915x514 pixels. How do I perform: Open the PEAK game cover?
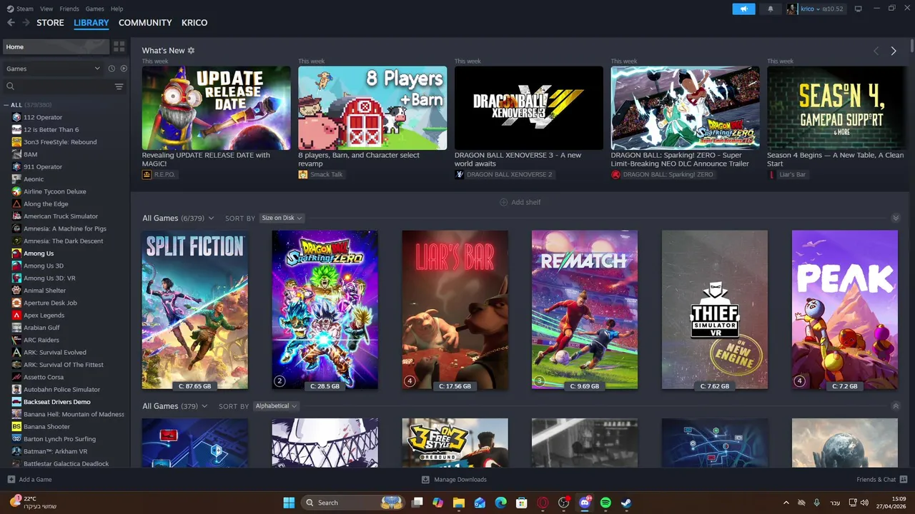[845, 310]
